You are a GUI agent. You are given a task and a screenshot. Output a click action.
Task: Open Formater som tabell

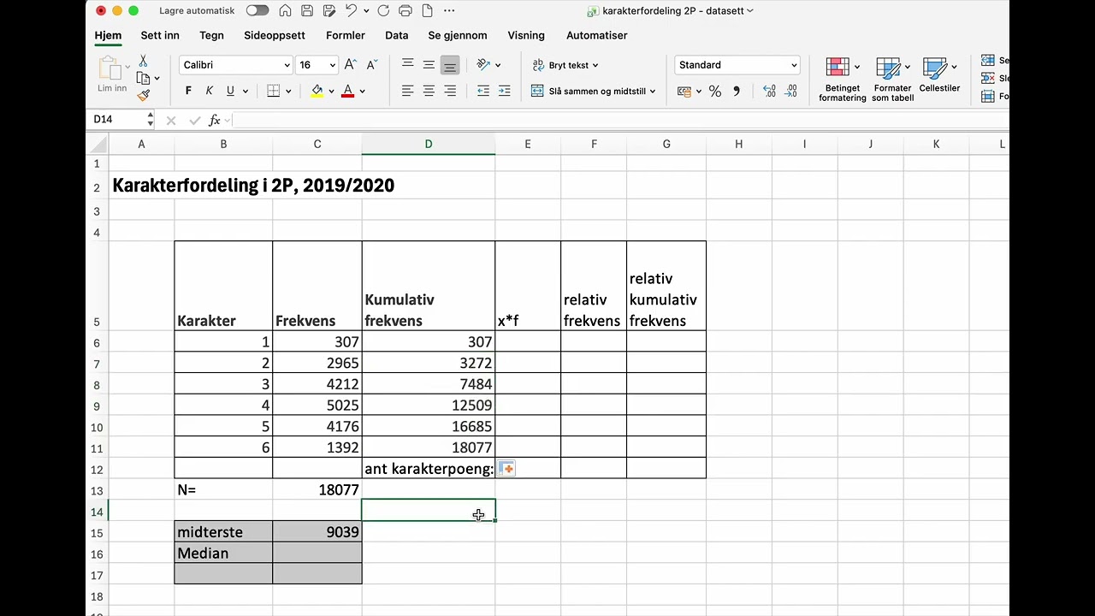pyautogui.click(x=893, y=79)
